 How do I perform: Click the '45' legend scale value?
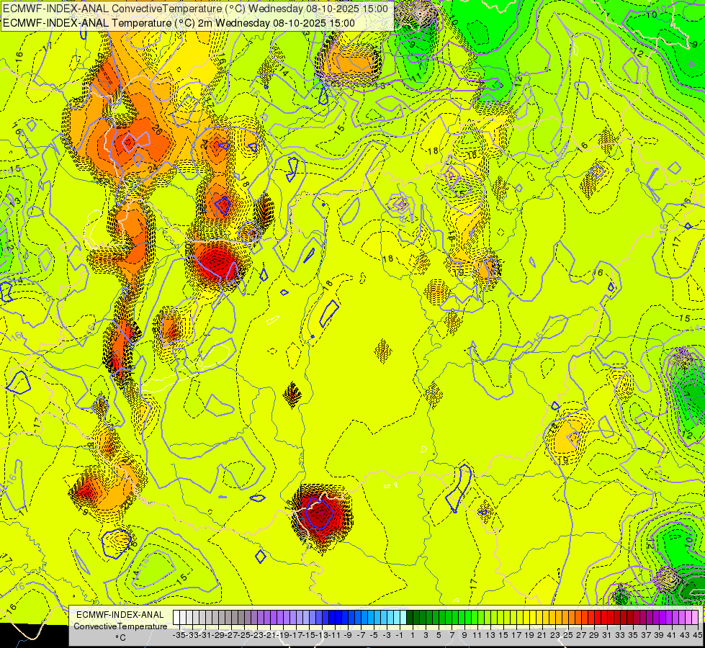pos(697,635)
